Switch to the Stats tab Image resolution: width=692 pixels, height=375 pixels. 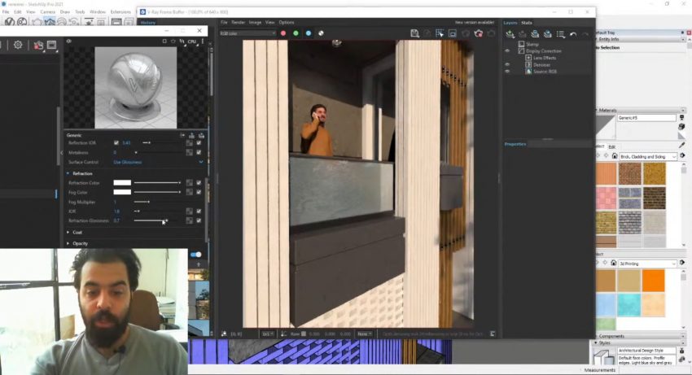527,23
